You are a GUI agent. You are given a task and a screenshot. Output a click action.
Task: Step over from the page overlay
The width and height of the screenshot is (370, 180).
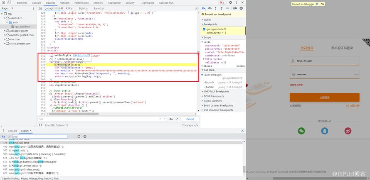[x=323, y=4]
